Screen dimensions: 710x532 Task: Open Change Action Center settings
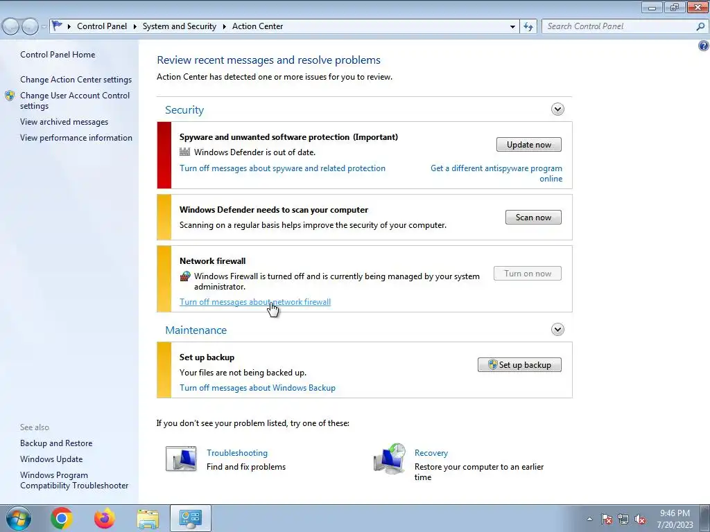tap(76, 80)
